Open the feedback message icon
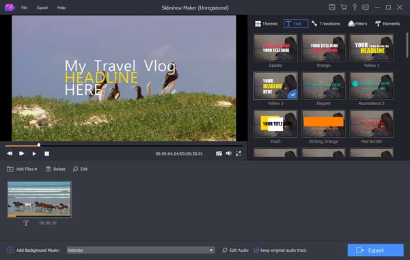This screenshot has height=260, width=410. 366,8
